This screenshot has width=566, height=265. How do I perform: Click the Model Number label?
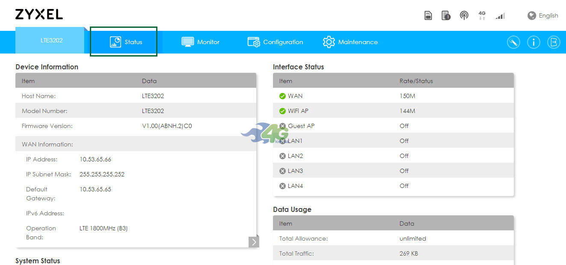pyautogui.click(x=44, y=111)
